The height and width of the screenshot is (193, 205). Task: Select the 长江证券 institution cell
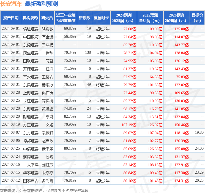click(31, 101)
